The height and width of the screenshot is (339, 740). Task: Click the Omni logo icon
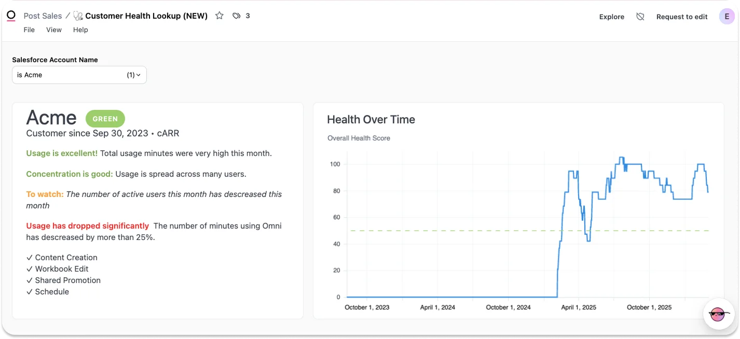pos(11,16)
